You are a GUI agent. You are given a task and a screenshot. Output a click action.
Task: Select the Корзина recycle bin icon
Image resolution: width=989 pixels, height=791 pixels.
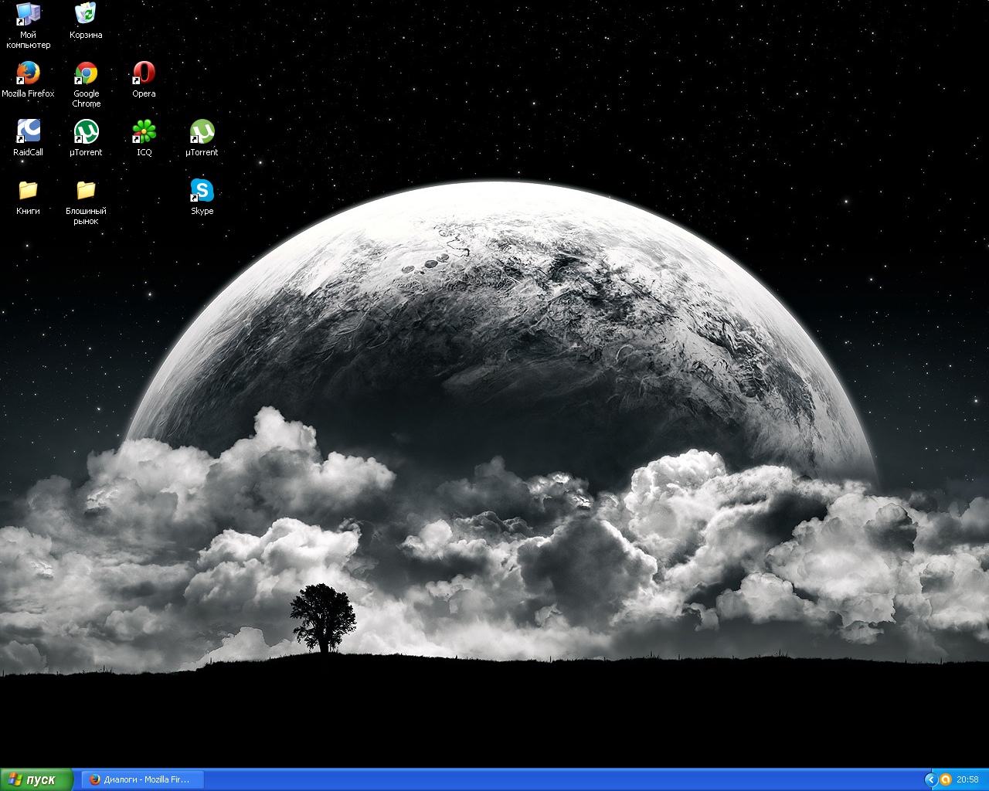pos(86,21)
